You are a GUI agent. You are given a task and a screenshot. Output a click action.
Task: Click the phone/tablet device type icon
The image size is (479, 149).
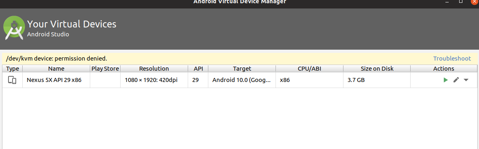click(x=12, y=80)
